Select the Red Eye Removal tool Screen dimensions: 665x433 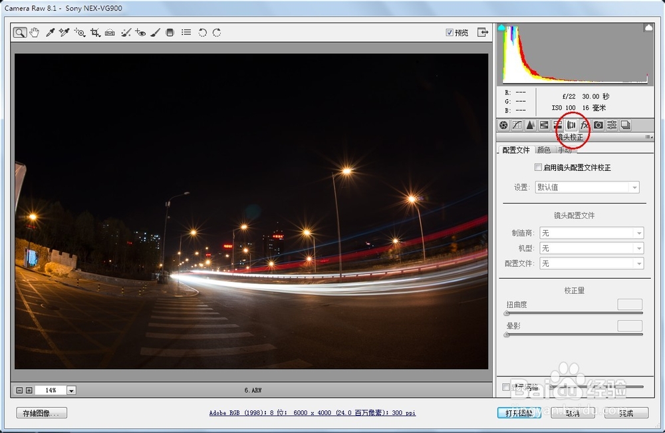[x=140, y=32]
